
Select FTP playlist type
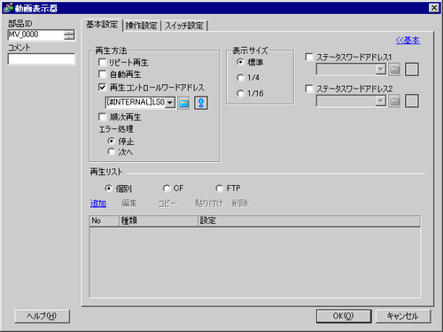[219, 188]
